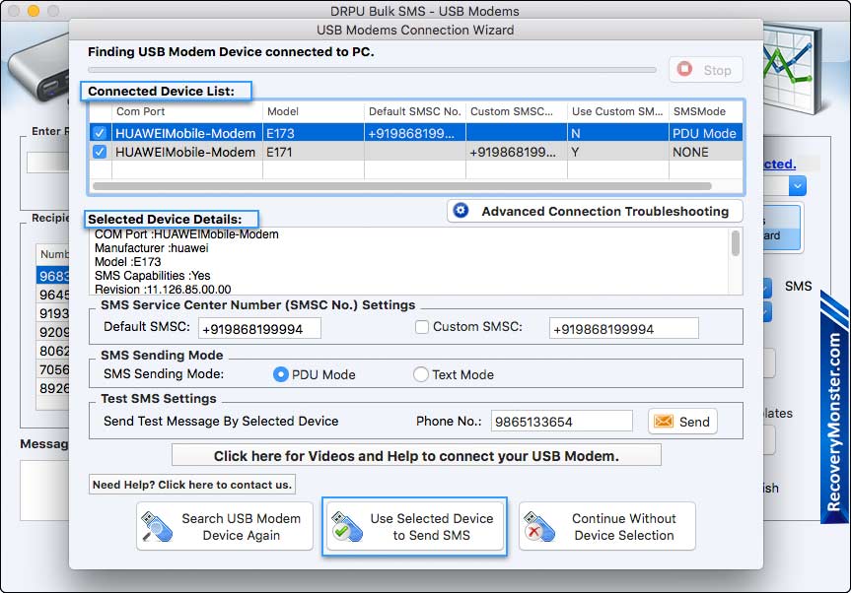Image resolution: width=851 pixels, height=593 pixels.
Task: Click the NONE SMSMode cell
Action: coord(705,152)
